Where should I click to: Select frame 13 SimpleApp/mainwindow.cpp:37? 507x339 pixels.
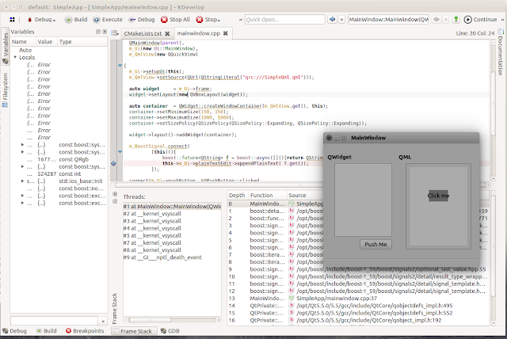(358, 299)
